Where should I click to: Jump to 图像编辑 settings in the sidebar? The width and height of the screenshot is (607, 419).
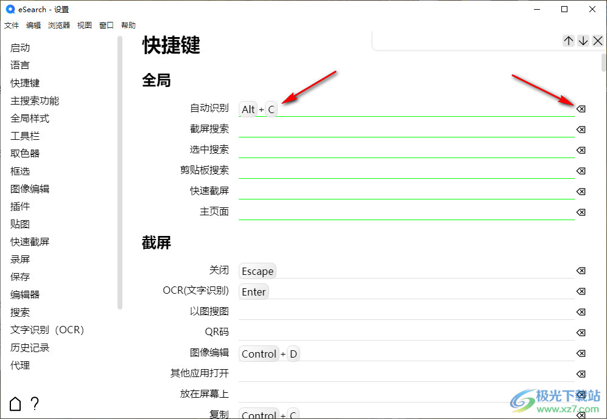coord(30,189)
